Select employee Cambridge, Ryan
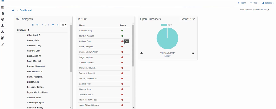The height and width of the screenshot is (109, 276). pos(35,102)
